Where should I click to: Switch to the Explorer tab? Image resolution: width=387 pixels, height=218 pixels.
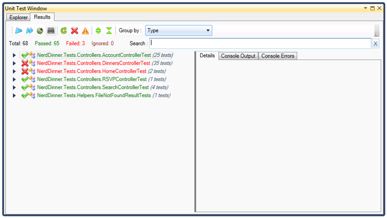coord(19,18)
